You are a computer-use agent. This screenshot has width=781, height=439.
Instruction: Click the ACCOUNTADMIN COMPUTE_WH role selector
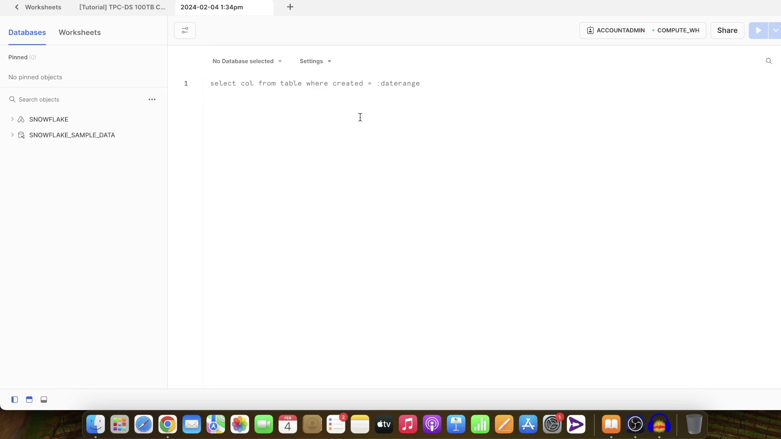[642, 30]
